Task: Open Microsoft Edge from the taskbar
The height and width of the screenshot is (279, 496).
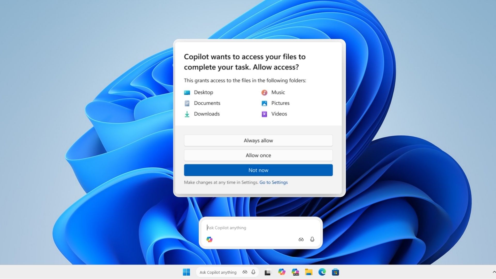Action: click(x=322, y=272)
